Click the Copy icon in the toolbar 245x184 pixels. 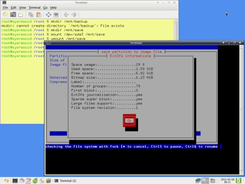(31, 15)
